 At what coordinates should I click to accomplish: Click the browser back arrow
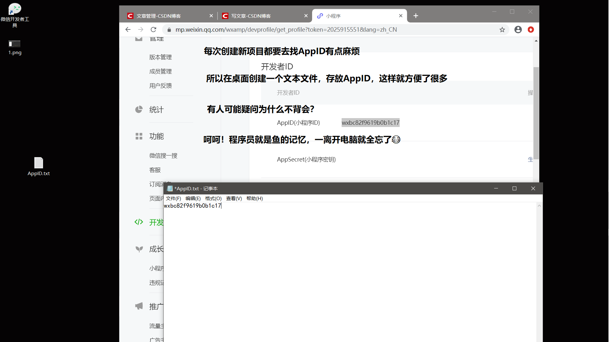pyautogui.click(x=128, y=29)
